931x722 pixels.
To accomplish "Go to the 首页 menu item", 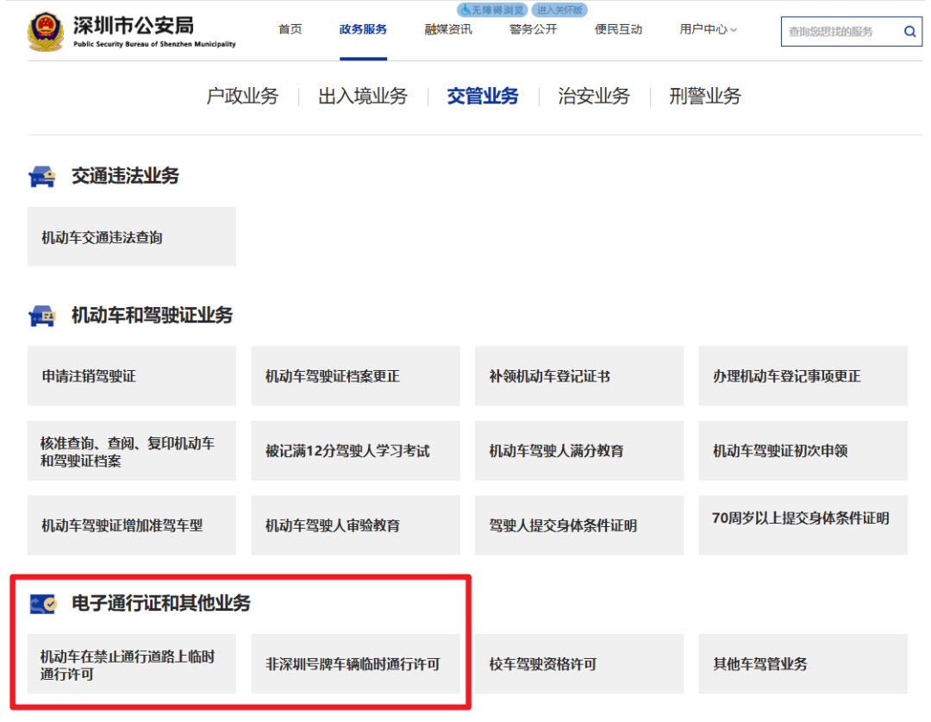I will (290, 28).
